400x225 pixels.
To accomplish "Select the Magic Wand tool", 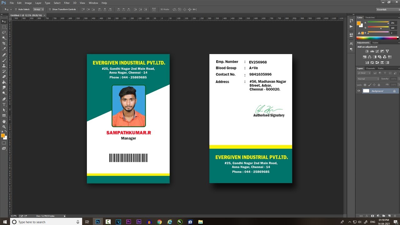I will (x=4, y=38).
